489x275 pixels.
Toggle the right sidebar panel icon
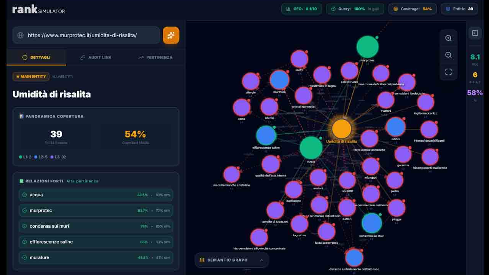475,33
